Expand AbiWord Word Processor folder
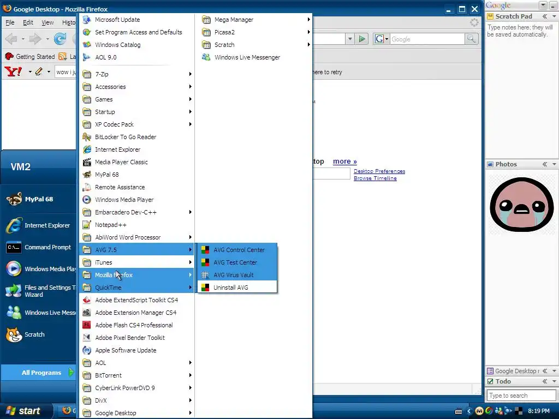The width and height of the screenshot is (559, 419). 137,237
